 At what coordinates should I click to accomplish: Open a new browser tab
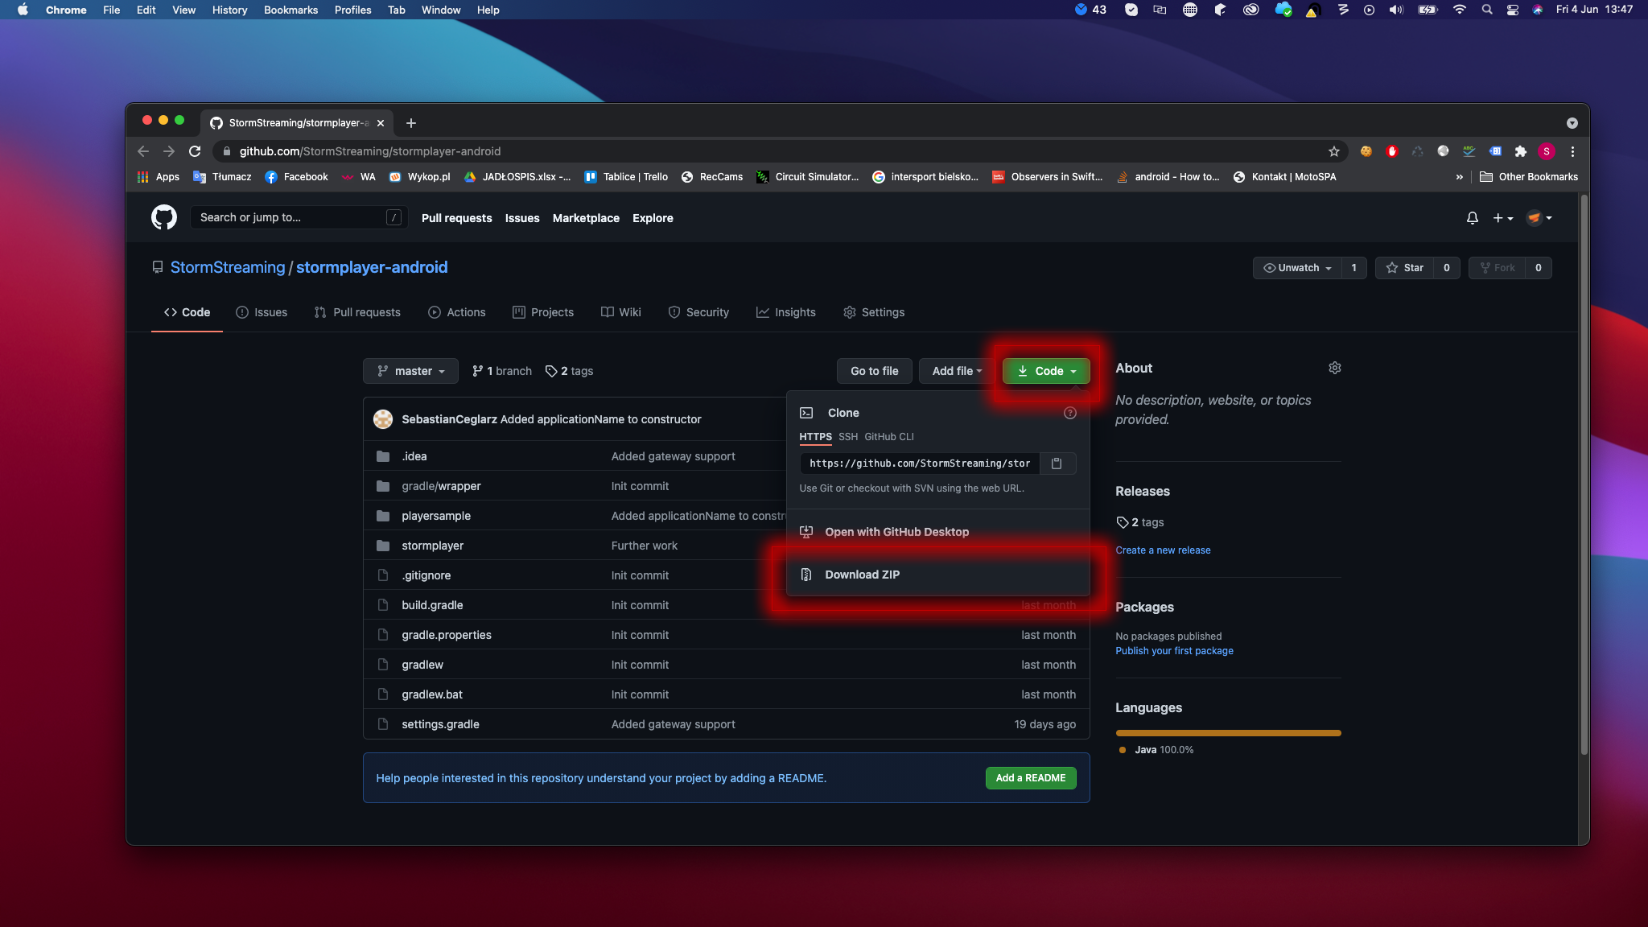click(x=411, y=123)
